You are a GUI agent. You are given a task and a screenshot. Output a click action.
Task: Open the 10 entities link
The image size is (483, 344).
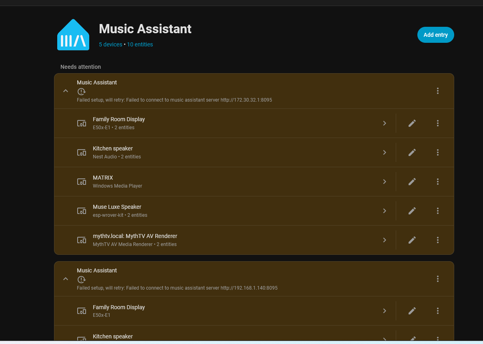point(140,44)
